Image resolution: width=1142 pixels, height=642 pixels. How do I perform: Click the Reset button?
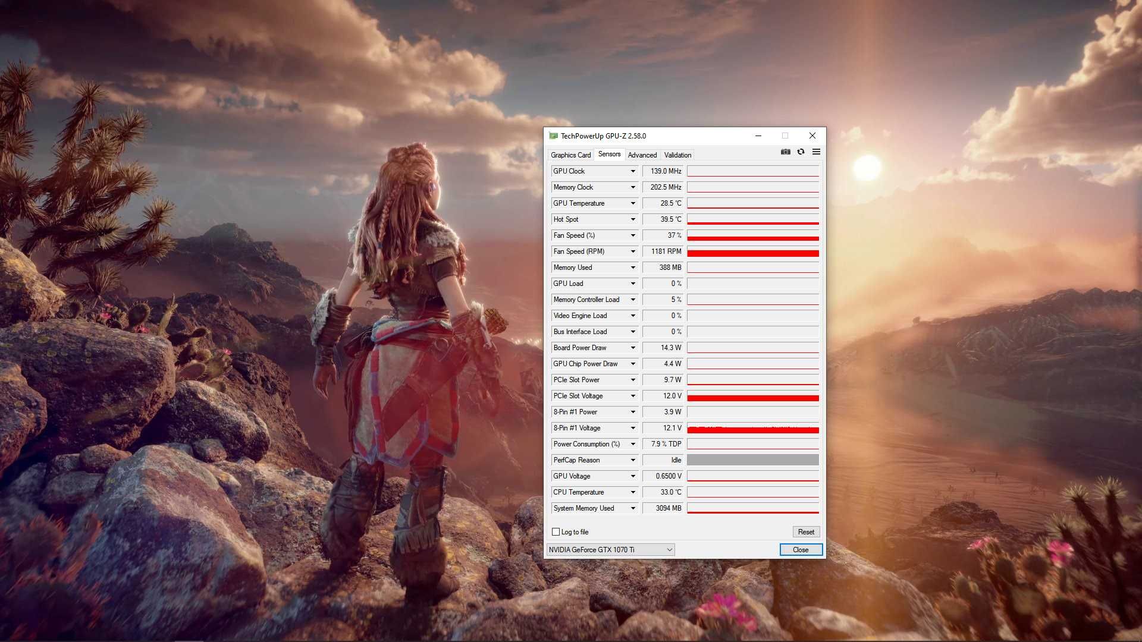tap(806, 532)
